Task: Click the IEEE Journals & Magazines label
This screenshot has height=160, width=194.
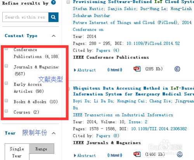Action: click(x=107, y=143)
